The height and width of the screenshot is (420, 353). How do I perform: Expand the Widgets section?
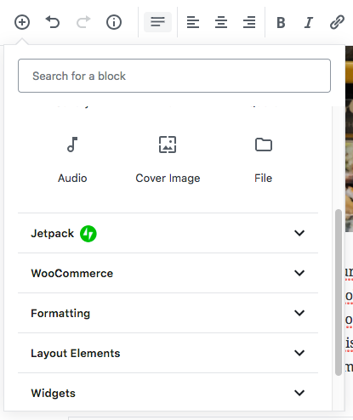(168, 393)
